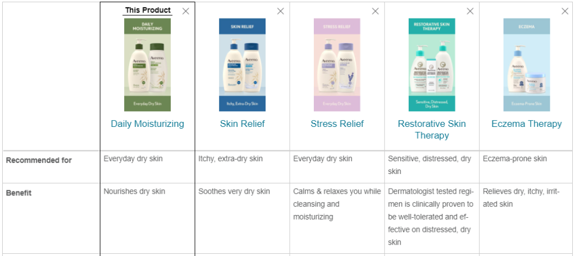Click the Recommended for row header
This screenshot has width=575, height=256.
tap(39, 160)
